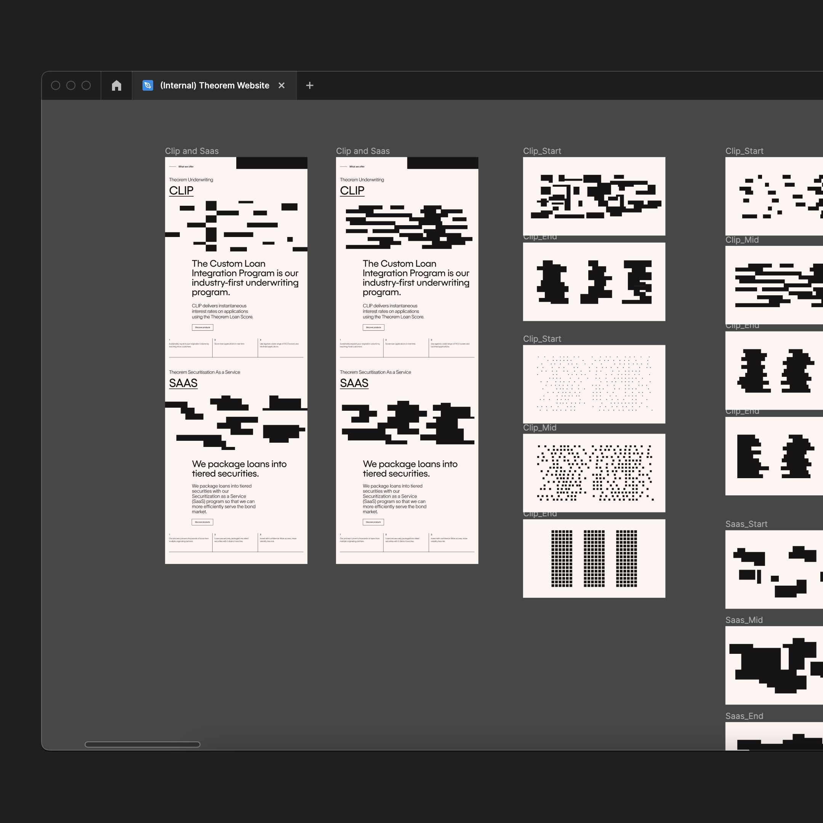The image size is (823, 823).
Task: Click the SAAS heading in the first frame
Action: (183, 383)
